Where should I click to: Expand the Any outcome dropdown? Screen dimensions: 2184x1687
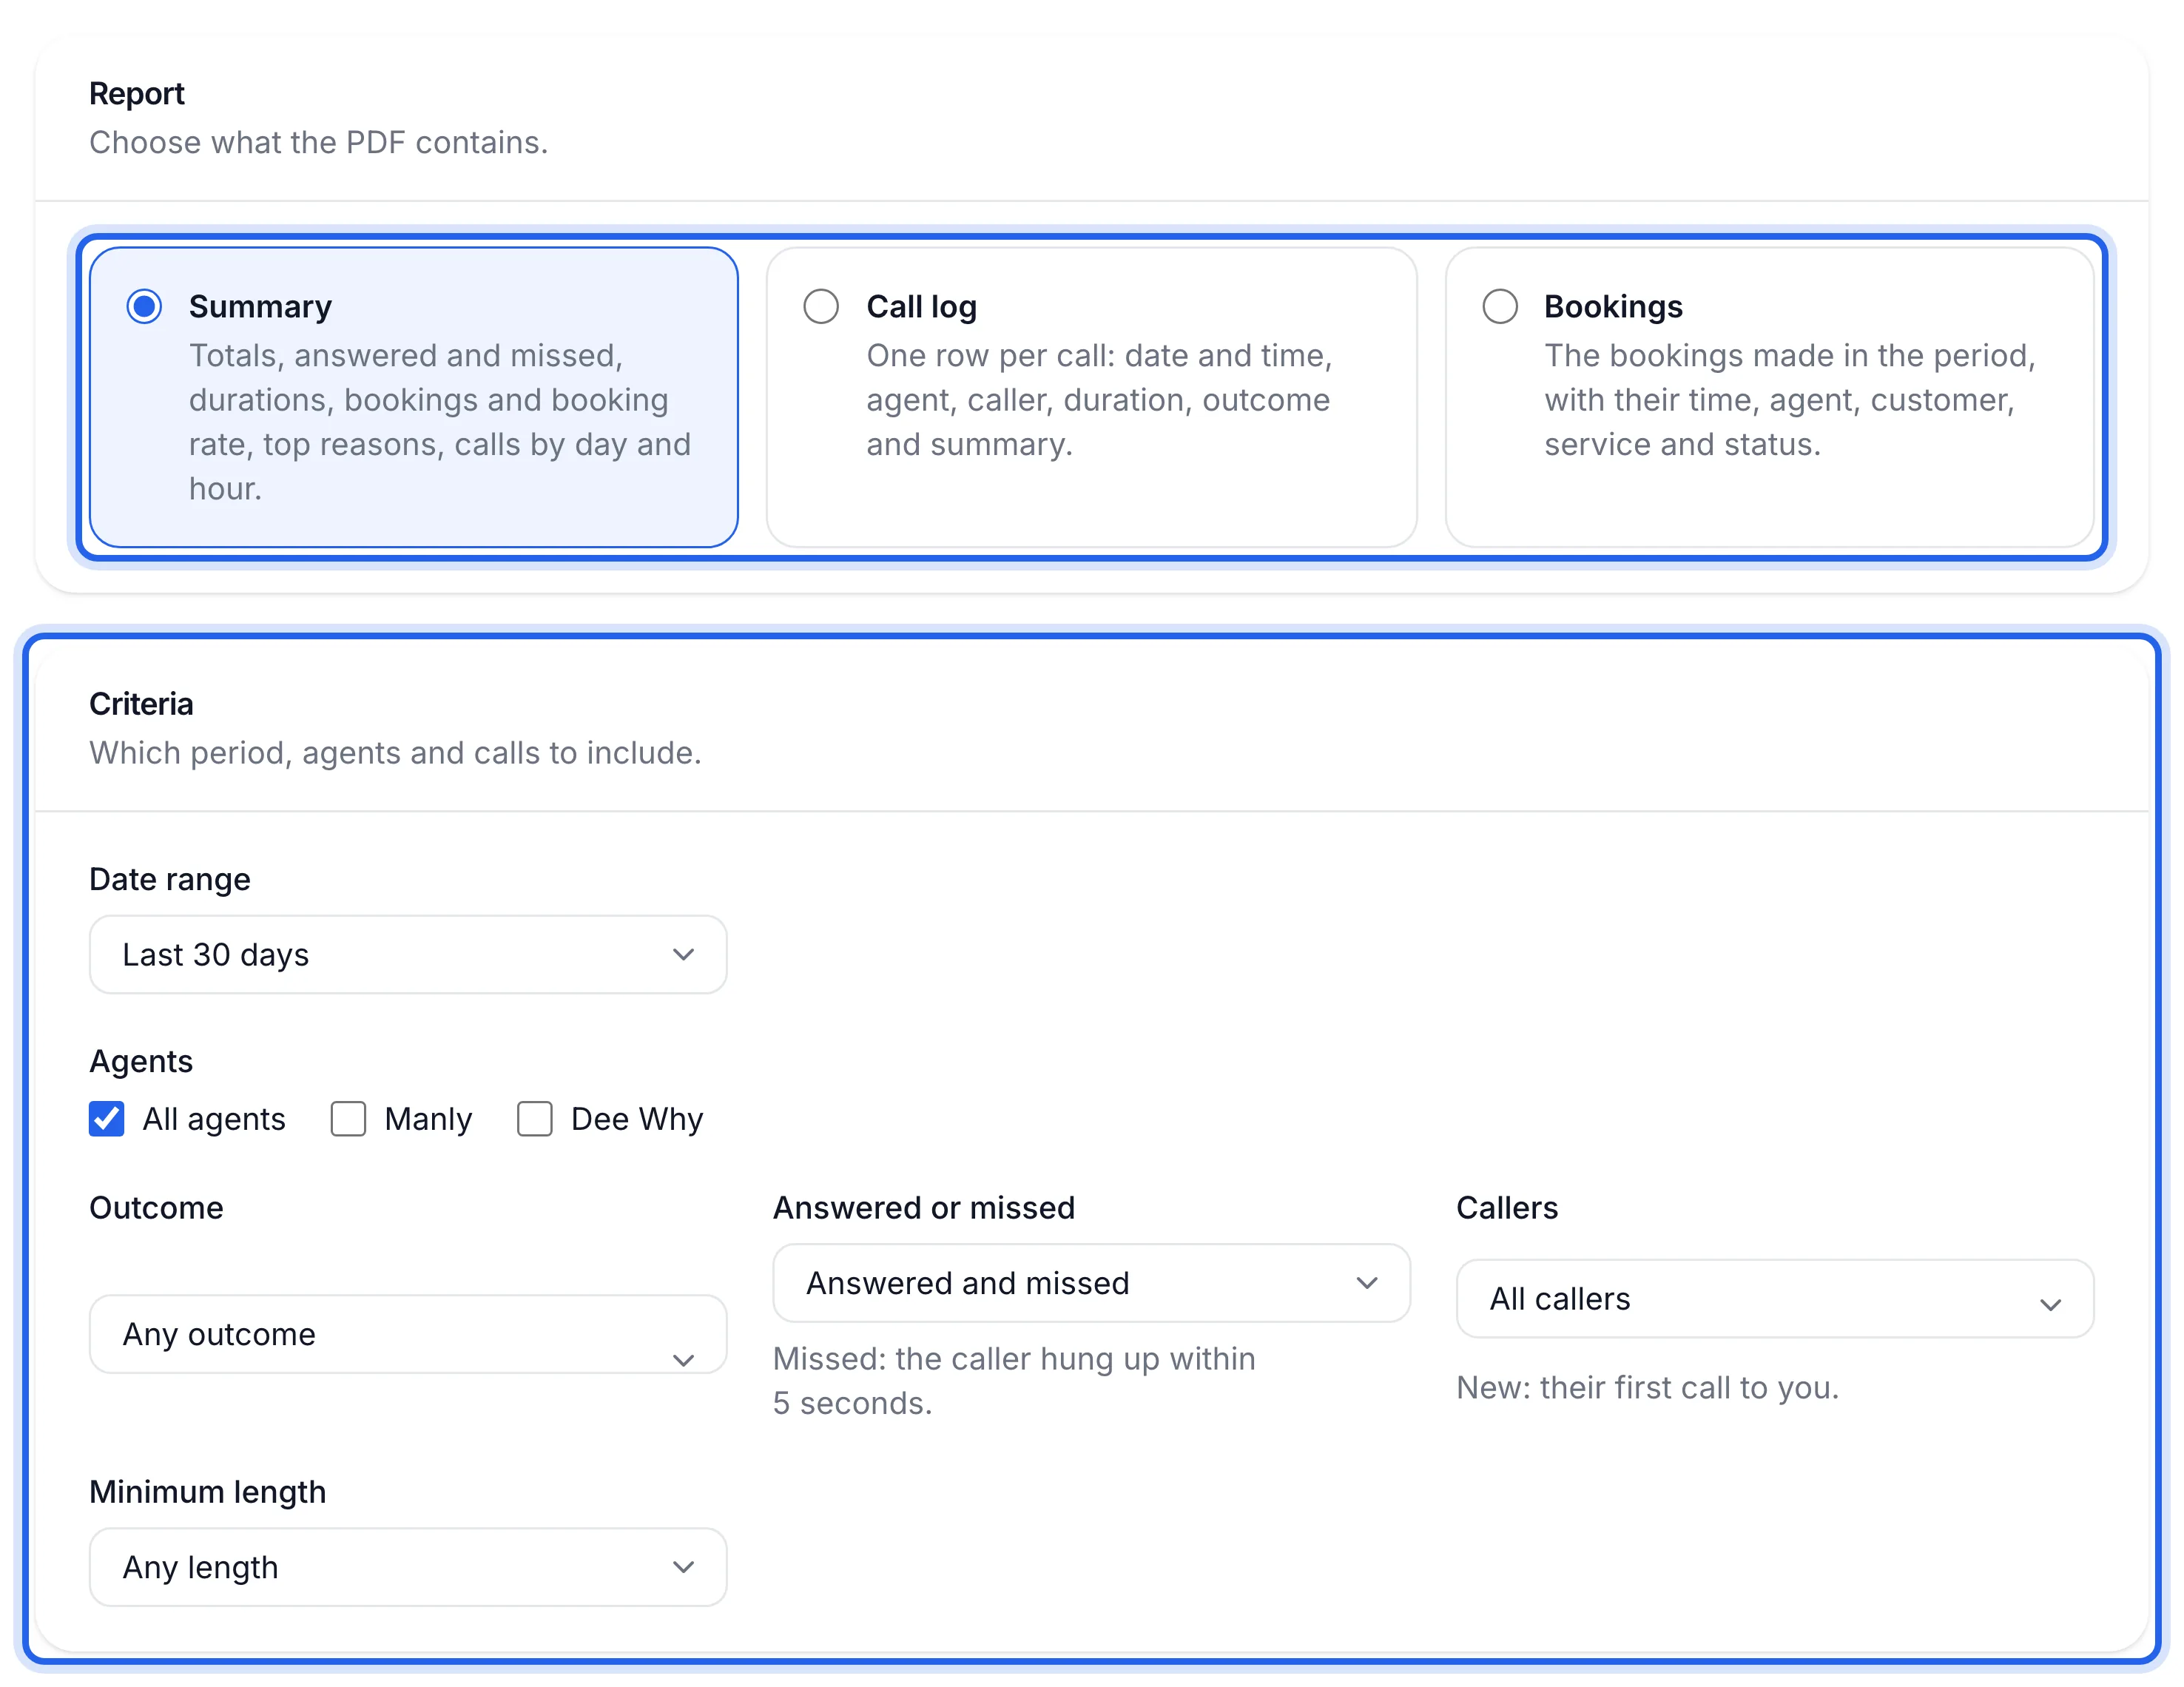pos(408,1334)
